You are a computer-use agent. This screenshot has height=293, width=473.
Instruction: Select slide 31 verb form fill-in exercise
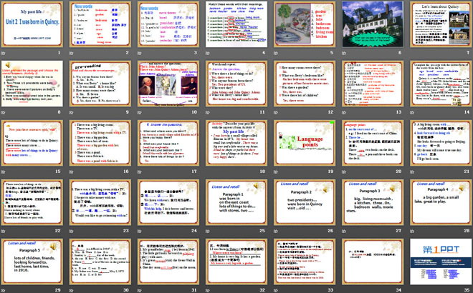tap(168, 262)
